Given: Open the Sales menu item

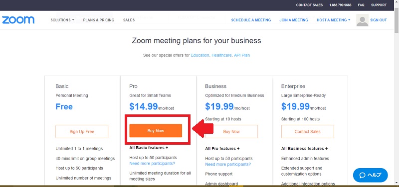Looking at the screenshot, I should coord(129,20).
